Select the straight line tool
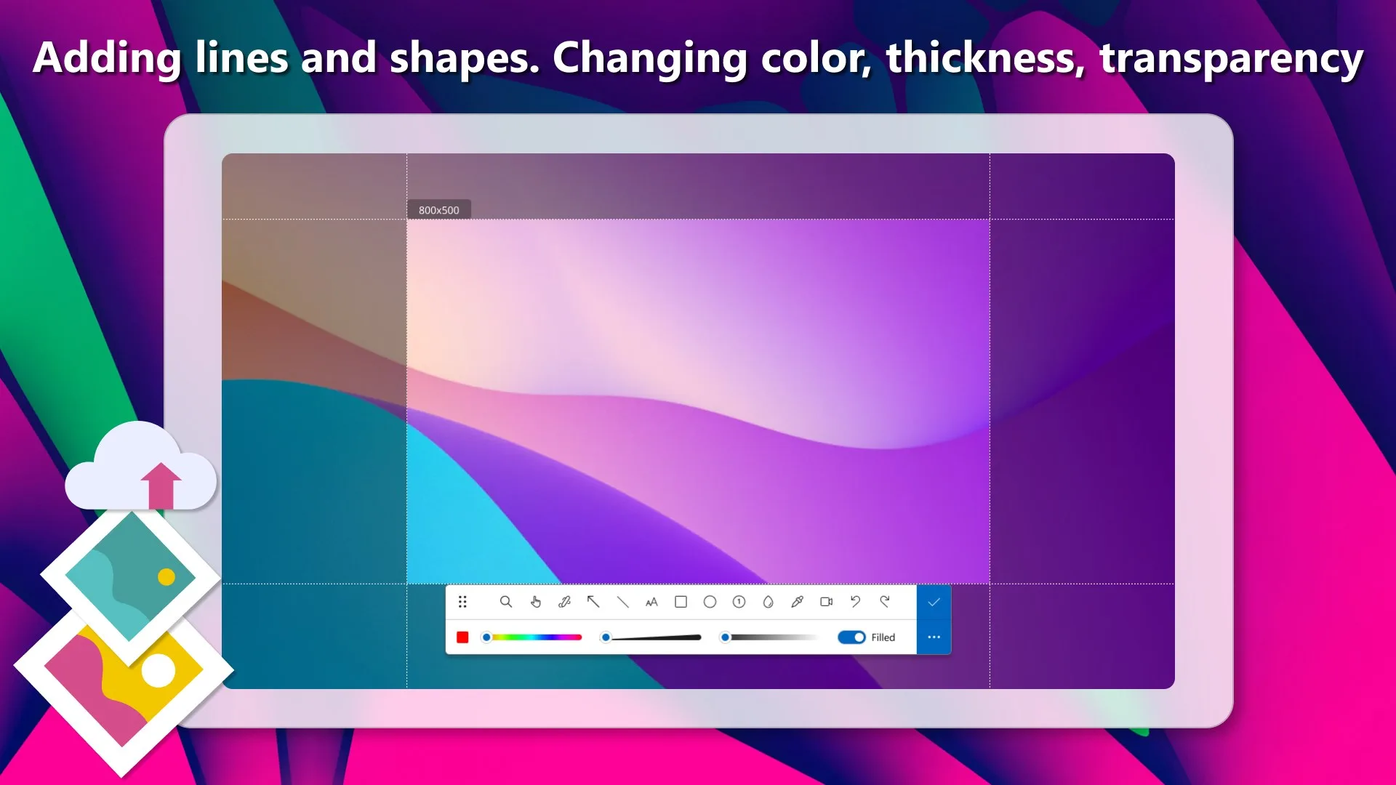This screenshot has height=785, width=1396. [623, 602]
